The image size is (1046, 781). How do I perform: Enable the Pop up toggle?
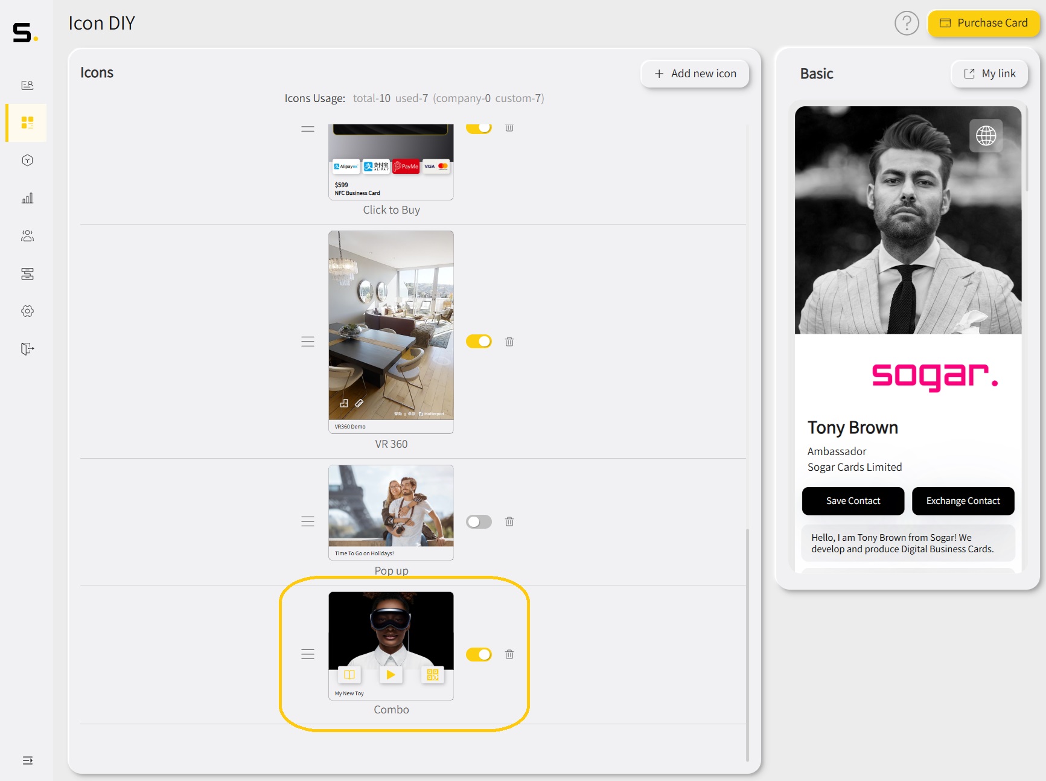pos(479,521)
